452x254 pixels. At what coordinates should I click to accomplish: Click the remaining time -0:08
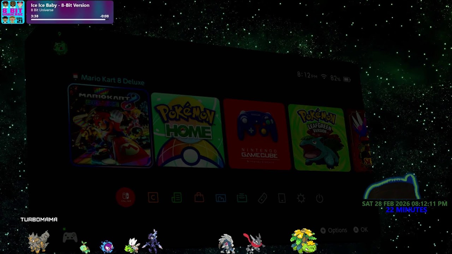coord(104,16)
